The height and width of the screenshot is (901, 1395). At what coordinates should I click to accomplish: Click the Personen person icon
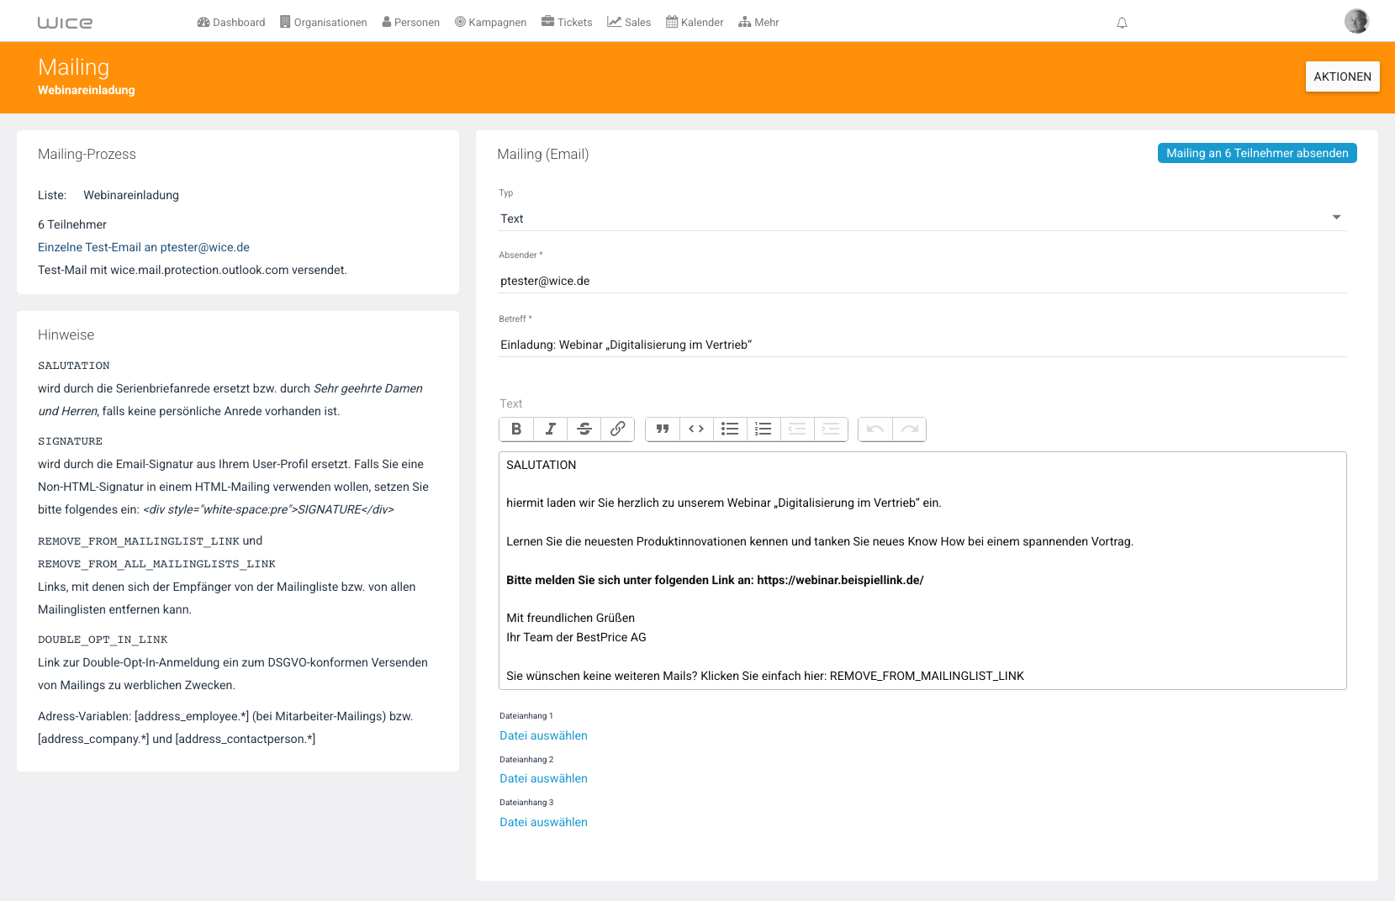[x=387, y=22]
